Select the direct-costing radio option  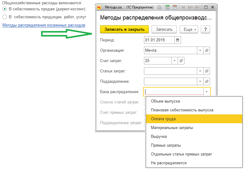tap(5, 9)
